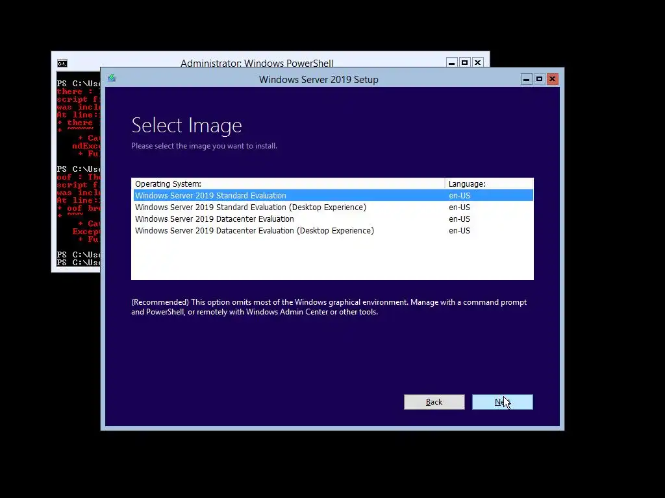Click last prompt line in PowerShell window
Viewport: 665px width, 498px height.
(x=79, y=263)
